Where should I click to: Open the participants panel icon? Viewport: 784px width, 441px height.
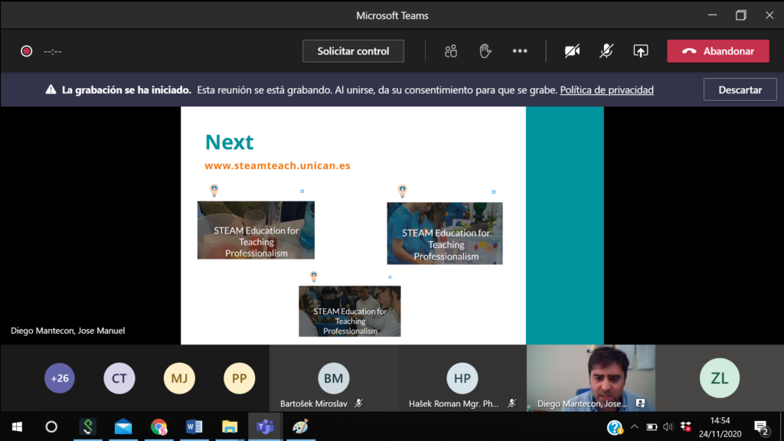[451, 51]
